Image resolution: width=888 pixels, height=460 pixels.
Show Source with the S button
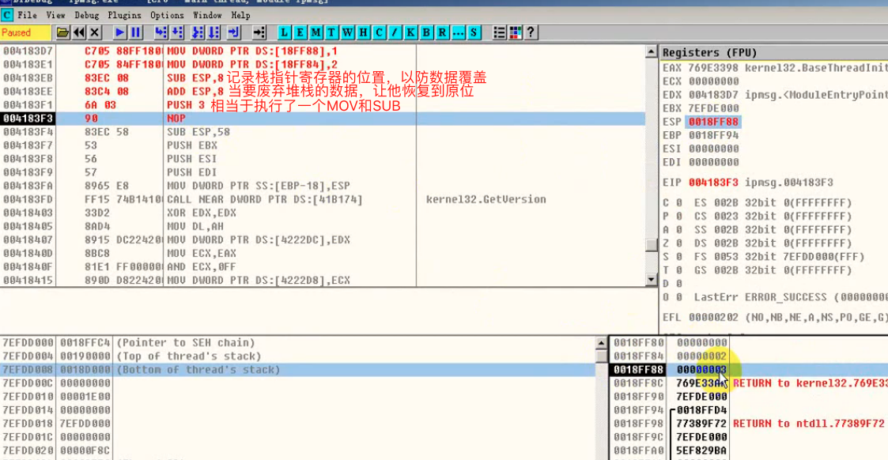474,32
